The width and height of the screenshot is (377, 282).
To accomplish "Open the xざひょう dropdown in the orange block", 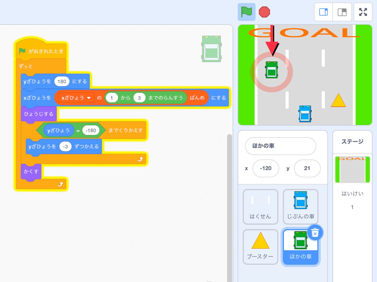I will (x=75, y=97).
